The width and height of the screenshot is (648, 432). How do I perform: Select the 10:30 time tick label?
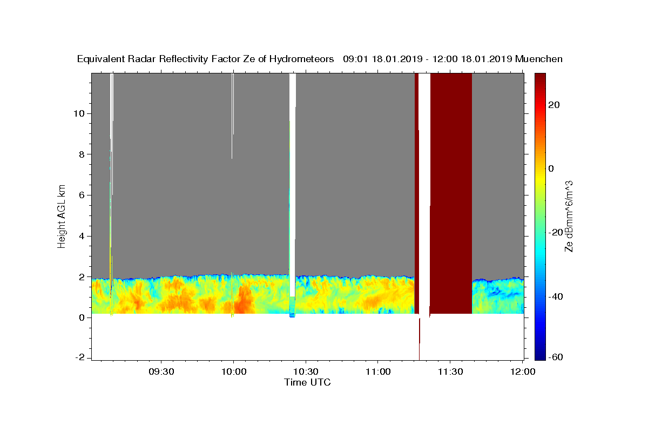point(306,372)
